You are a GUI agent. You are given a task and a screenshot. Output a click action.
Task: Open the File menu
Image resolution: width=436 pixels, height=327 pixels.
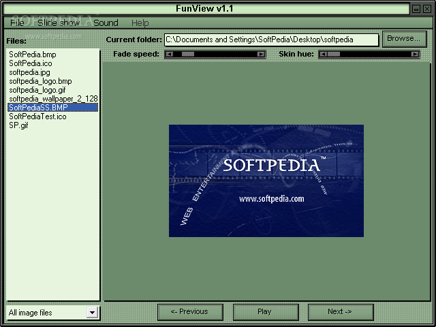17,22
